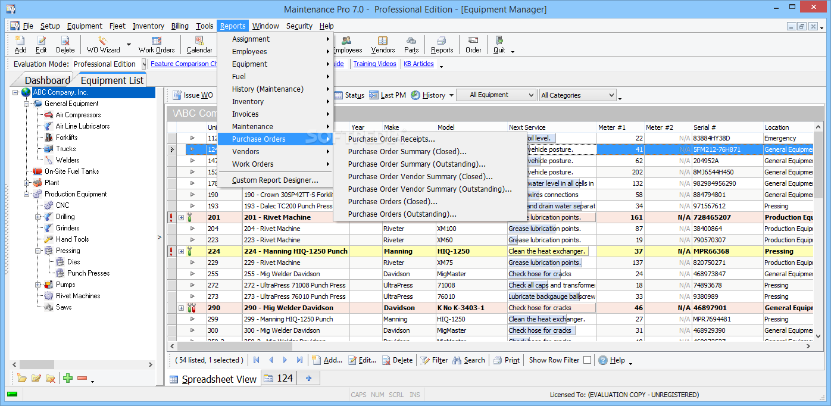Viewport: 831px width, 406px height.
Task: Open the KB Articles link
Action: [x=419, y=64]
